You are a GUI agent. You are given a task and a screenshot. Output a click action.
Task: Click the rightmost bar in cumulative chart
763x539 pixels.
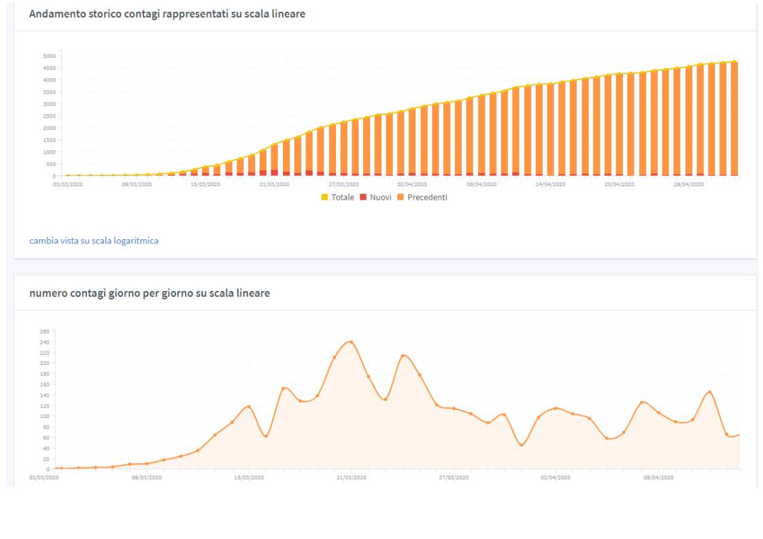pos(734,119)
